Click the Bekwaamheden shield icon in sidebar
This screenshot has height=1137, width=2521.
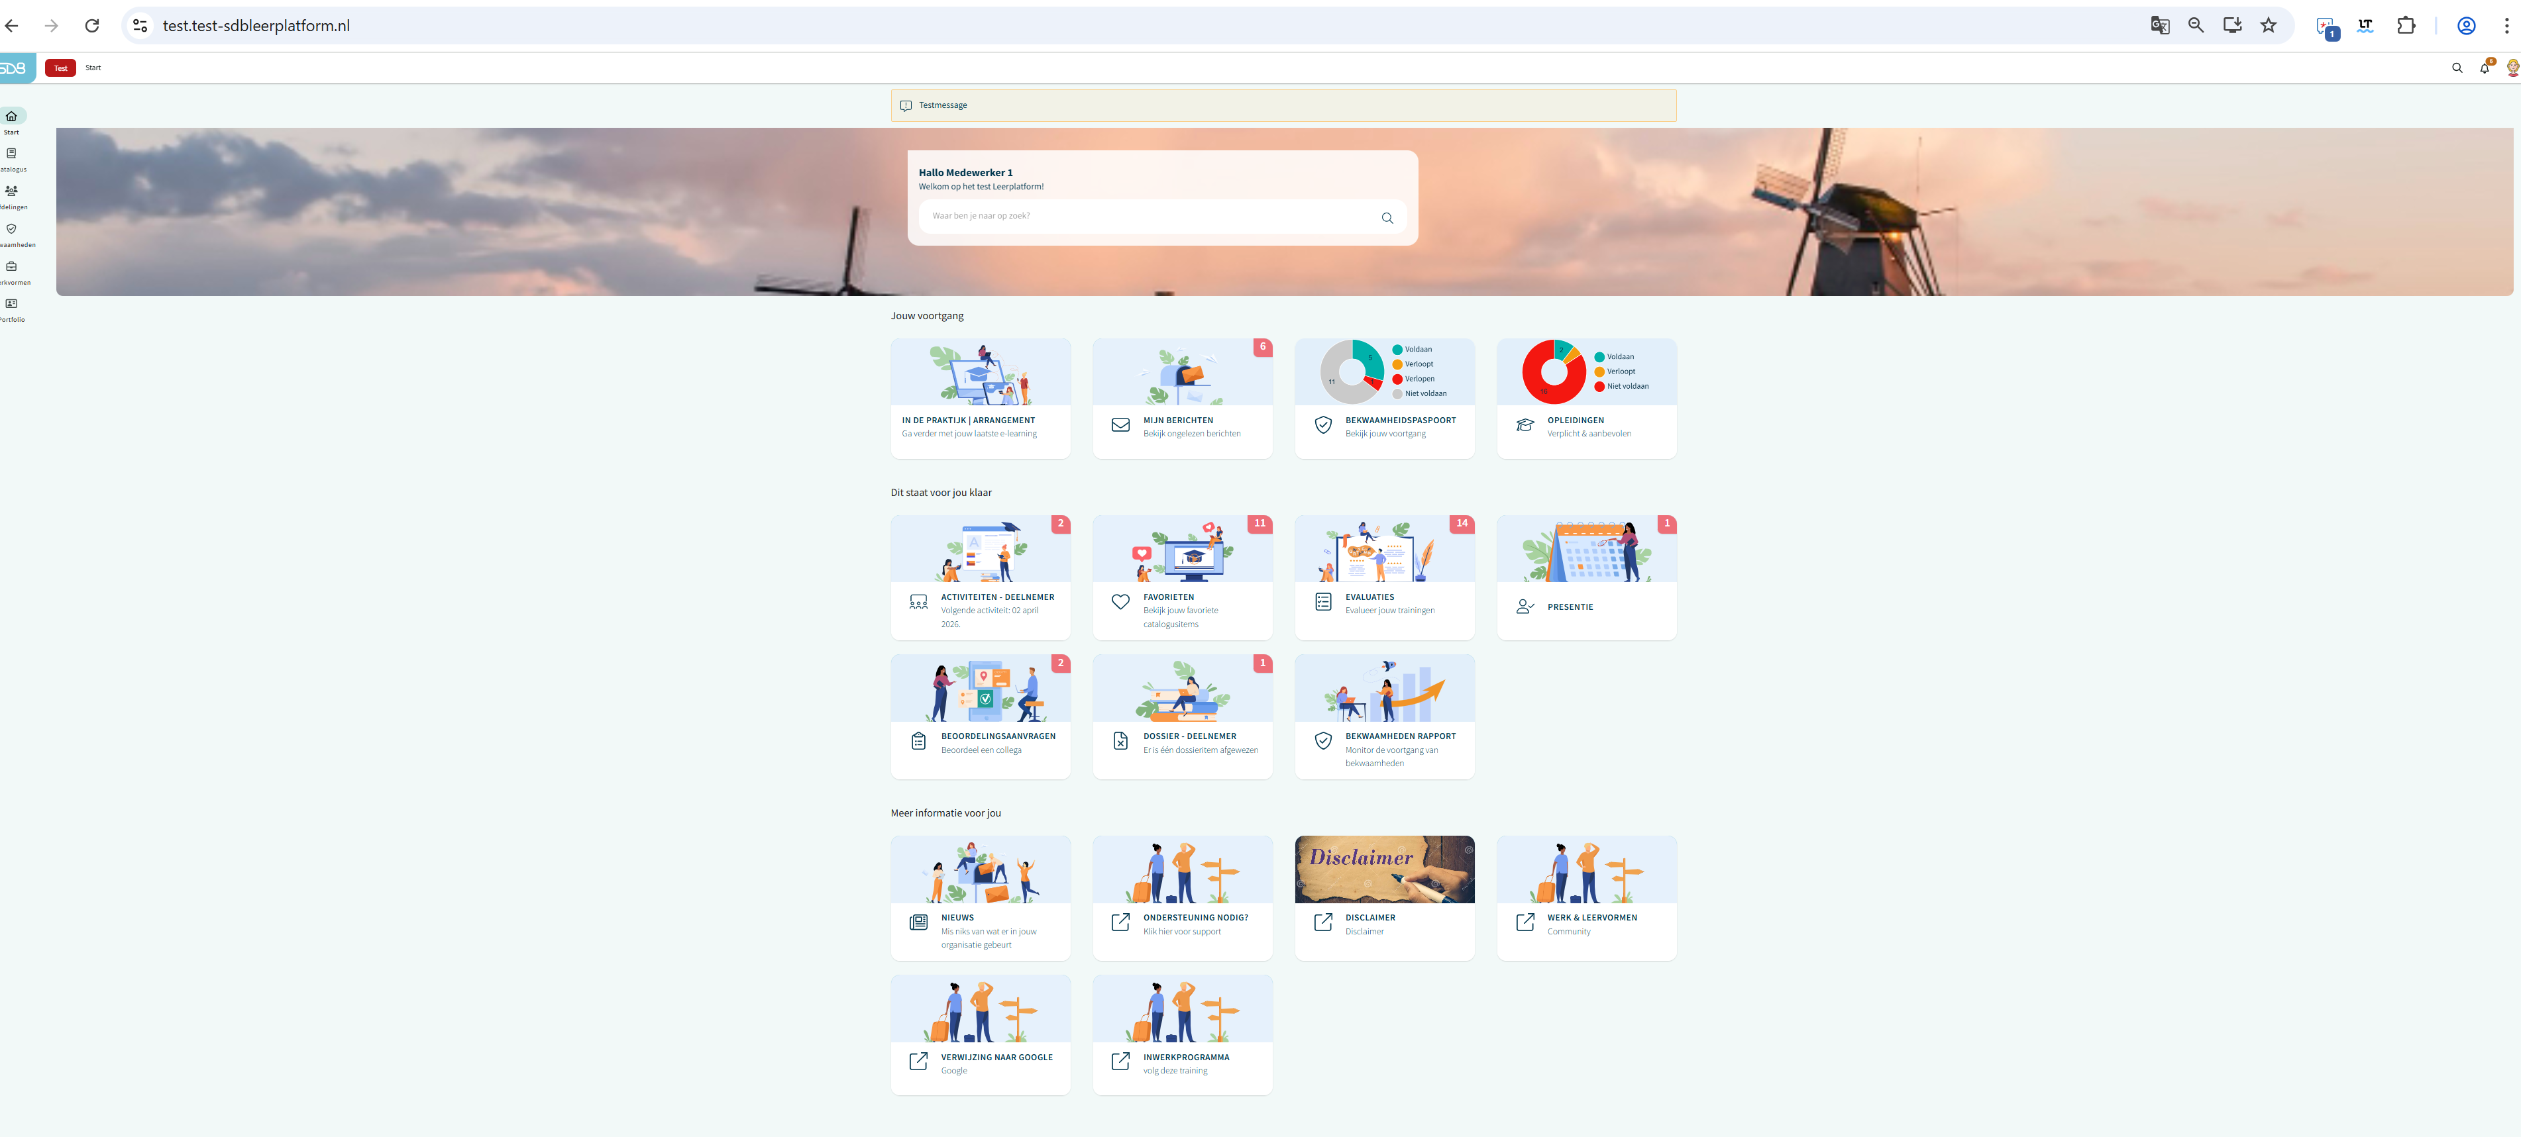[x=12, y=229]
